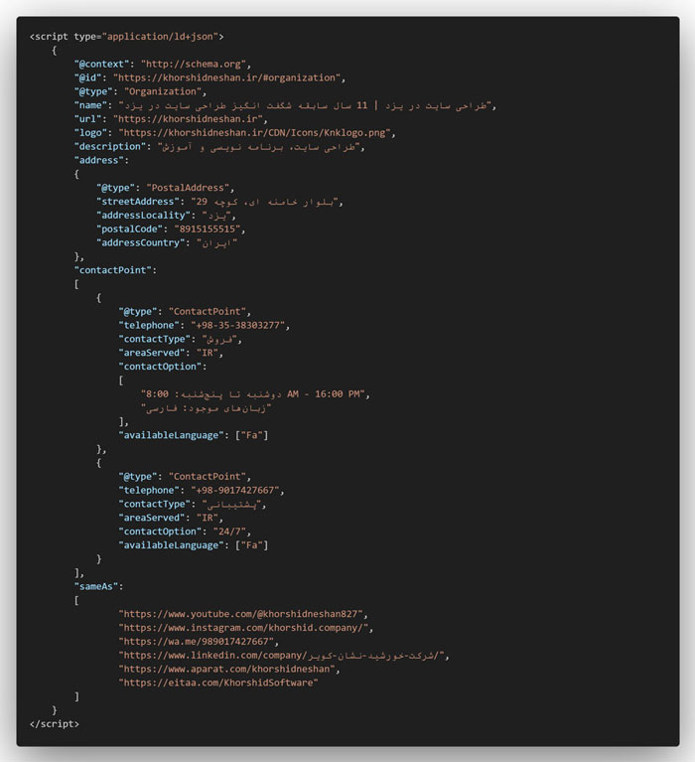
Task: Click the "addressCountry" key
Action: pos(141,243)
